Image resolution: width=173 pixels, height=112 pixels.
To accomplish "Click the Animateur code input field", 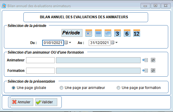I will [40, 60].
